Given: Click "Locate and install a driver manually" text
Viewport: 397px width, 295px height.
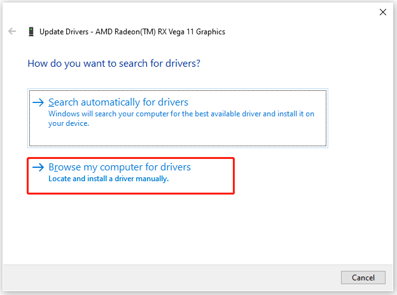Looking at the screenshot, I should coord(108,179).
